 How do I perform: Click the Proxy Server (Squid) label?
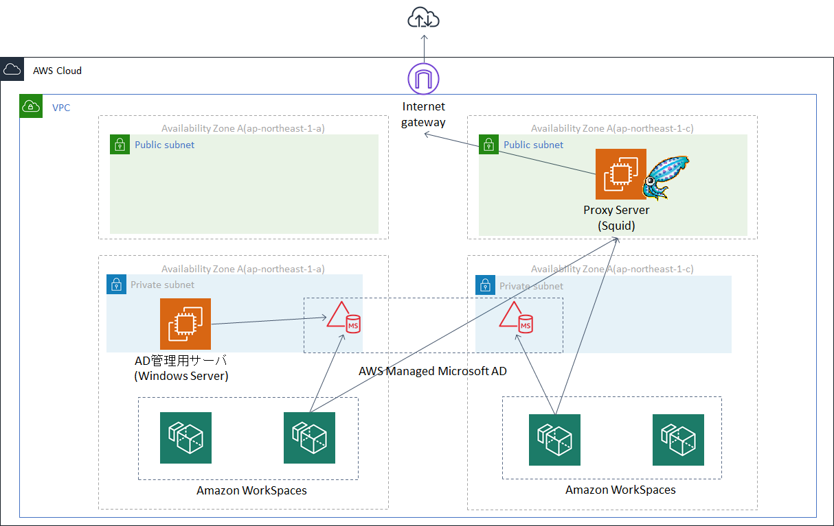click(616, 217)
